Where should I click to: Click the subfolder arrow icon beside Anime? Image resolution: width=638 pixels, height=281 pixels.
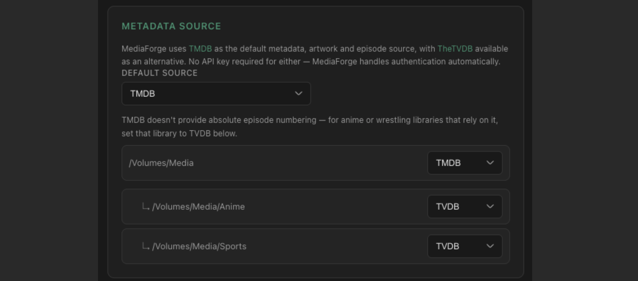145,206
